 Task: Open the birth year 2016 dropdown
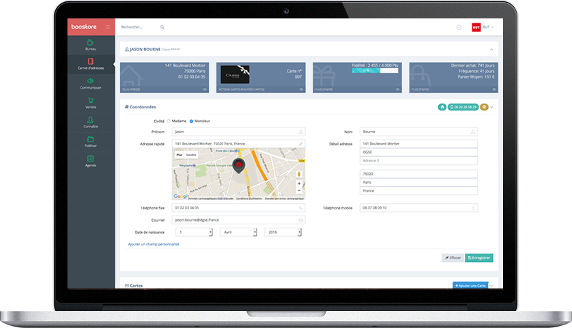click(x=283, y=232)
